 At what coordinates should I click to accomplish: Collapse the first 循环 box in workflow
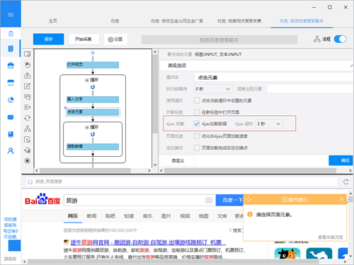[x=87, y=80]
